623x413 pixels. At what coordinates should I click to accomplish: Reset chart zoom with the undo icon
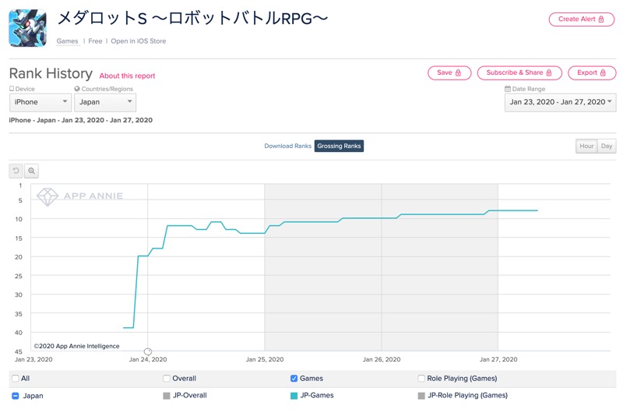[x=16, y=171]
